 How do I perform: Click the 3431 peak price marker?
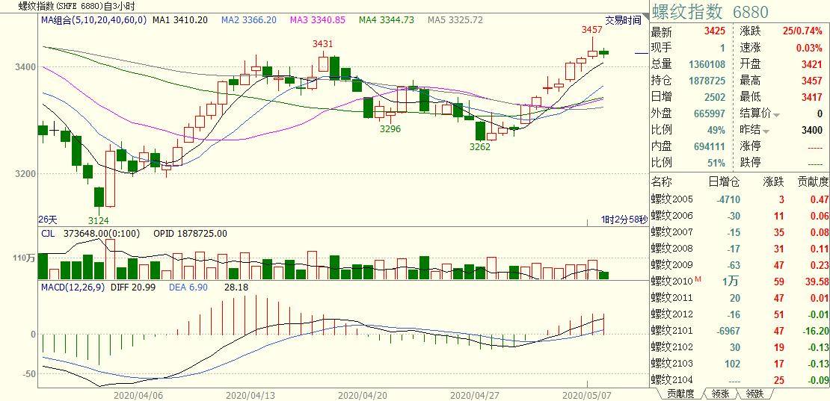pos(323,43)
